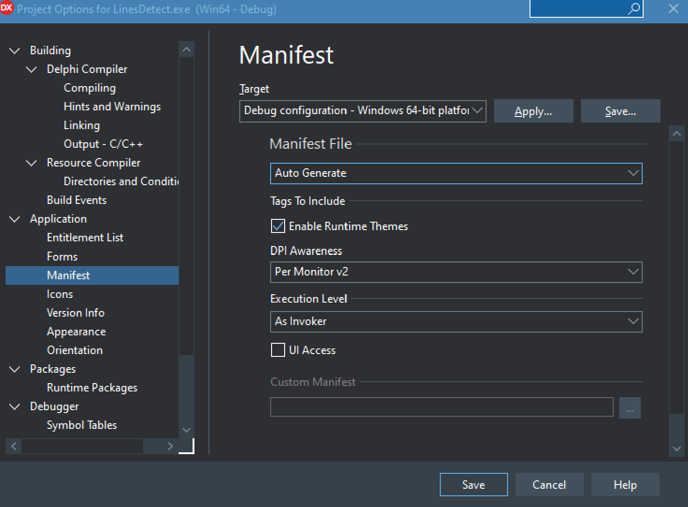The height and width of the screenshot is (507, 688).
Task: Click the Save button at dialog bottom
Action: coord(473,485)
